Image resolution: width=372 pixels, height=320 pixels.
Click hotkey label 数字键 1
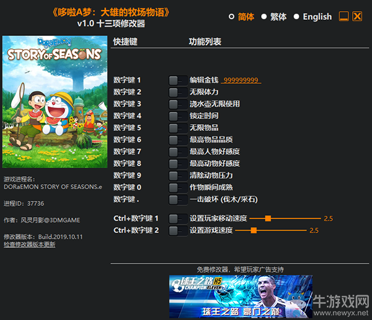tap(127, 80)
